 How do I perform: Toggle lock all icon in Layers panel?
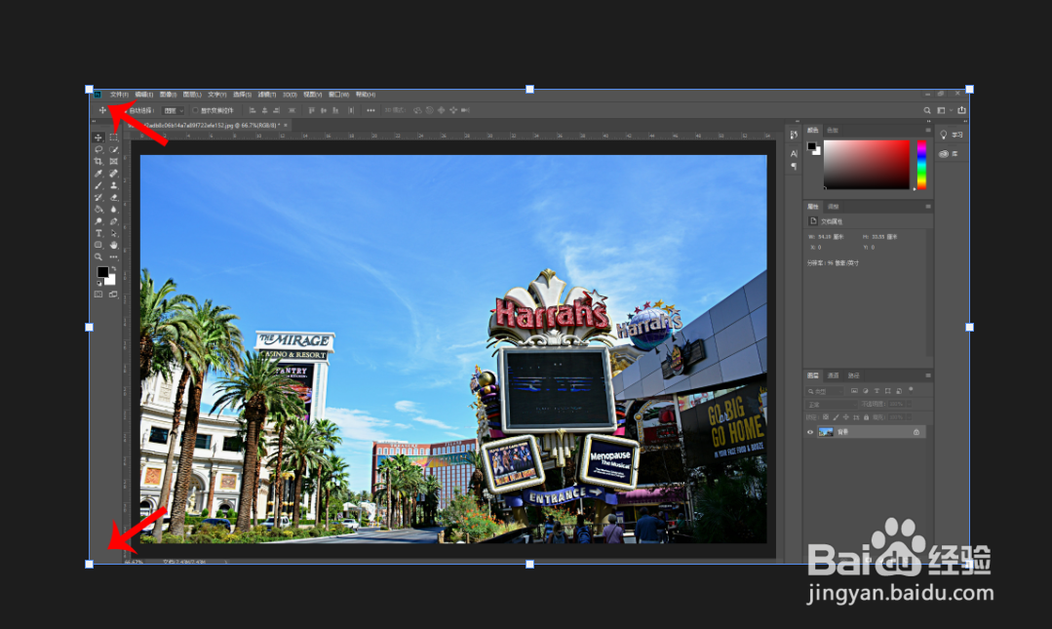click(x=866, y=416)
